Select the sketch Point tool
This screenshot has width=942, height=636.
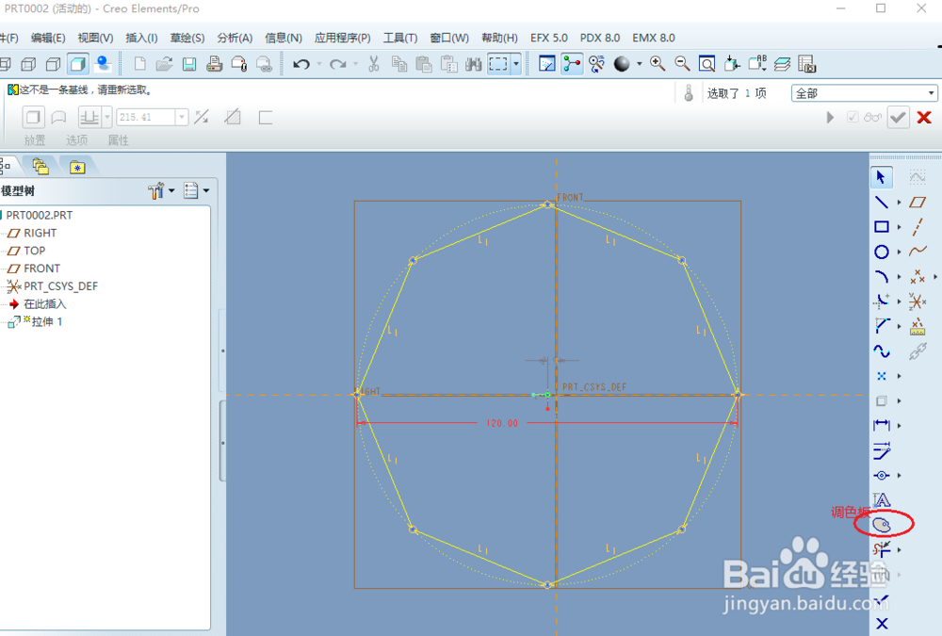[x=882, y=376]
